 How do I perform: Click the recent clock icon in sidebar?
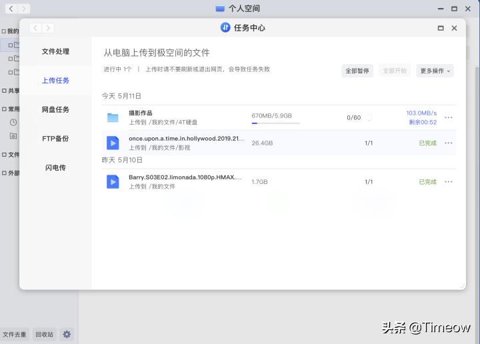[13, 123]
